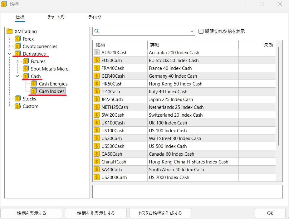Screen dimensions: 289x219
Task: Enable the 期限切れ契約を表示 checkbox
Action: tap(201, 31)
